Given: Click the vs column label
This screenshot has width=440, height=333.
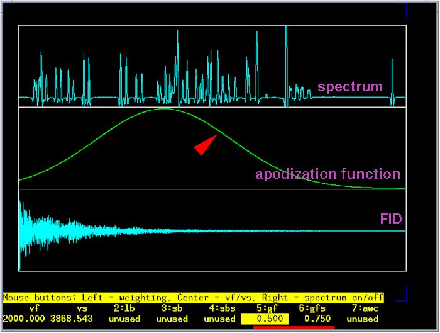Looking at the screenshot, I should pyautogui.click(x=82, y=308).
